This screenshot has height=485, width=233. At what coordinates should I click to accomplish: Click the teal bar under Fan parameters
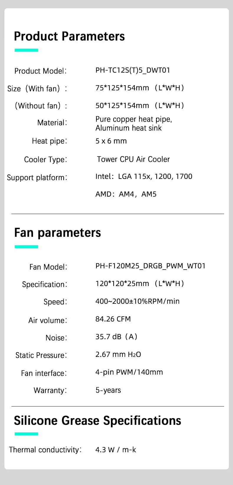26,246
